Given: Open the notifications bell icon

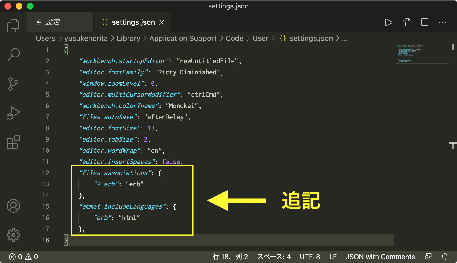Looking at the screenshot, I should pos(445,257).
